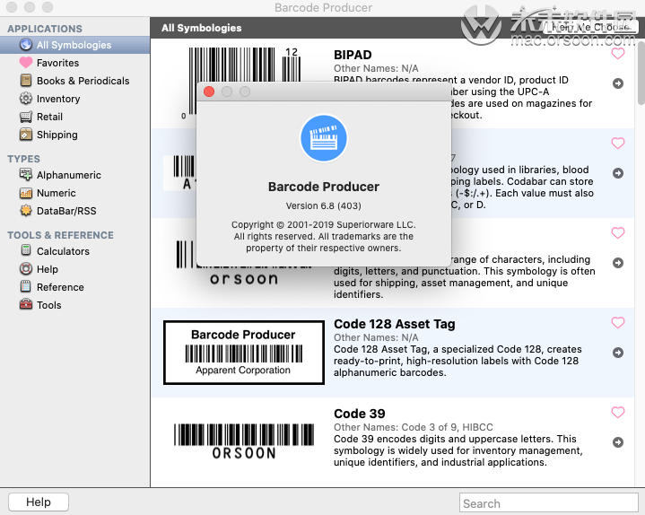This screenshot has height=515, width=645.
Task: Close the About Barcode Producer dialog
Action: click(x=209, y=92)
